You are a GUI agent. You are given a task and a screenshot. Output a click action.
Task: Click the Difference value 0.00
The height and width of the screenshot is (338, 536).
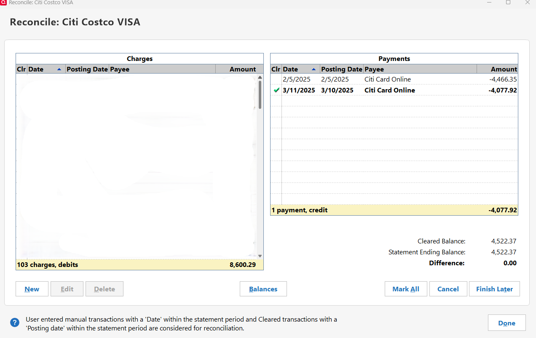pos(510,263)
